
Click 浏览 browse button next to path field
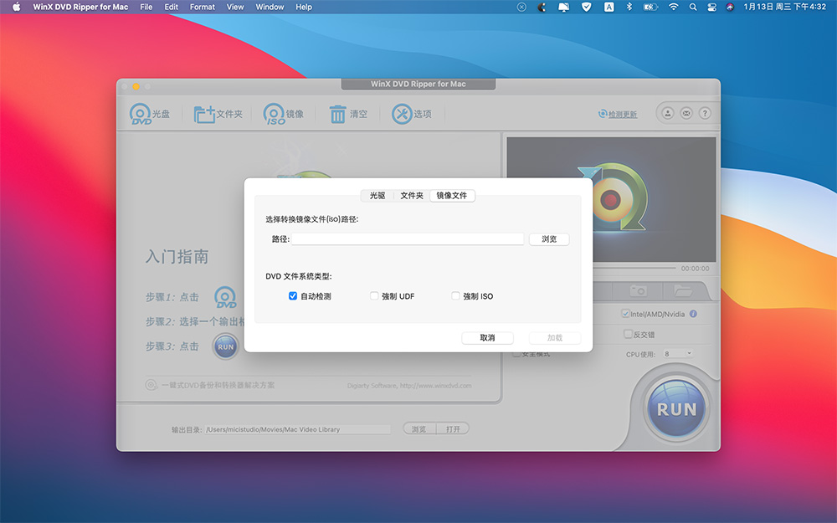[549, 239]
